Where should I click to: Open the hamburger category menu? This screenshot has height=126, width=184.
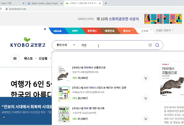click(15, 58)
